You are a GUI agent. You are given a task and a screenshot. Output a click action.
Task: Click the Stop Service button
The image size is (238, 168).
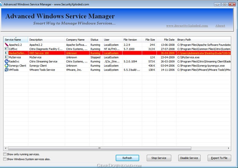coord(159,158)
